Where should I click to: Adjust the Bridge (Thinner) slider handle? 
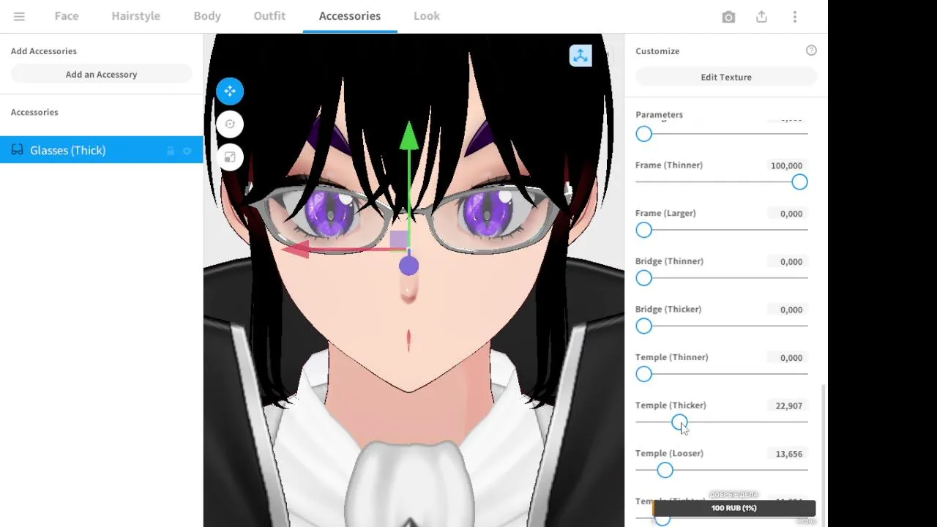coord(643,278)
